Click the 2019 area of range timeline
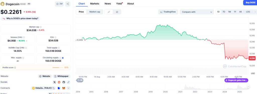The image size is (257, 94). 151,92
